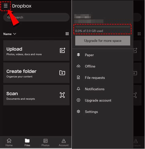Tap the Create folder card
The image size is (145, 149).
[x=36, y=73]
